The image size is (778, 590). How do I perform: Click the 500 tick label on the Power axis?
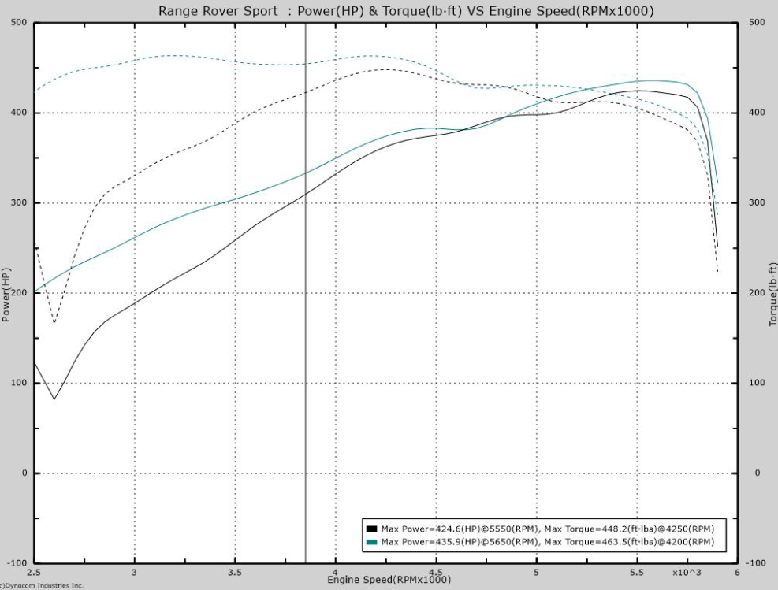click(20, 22)
